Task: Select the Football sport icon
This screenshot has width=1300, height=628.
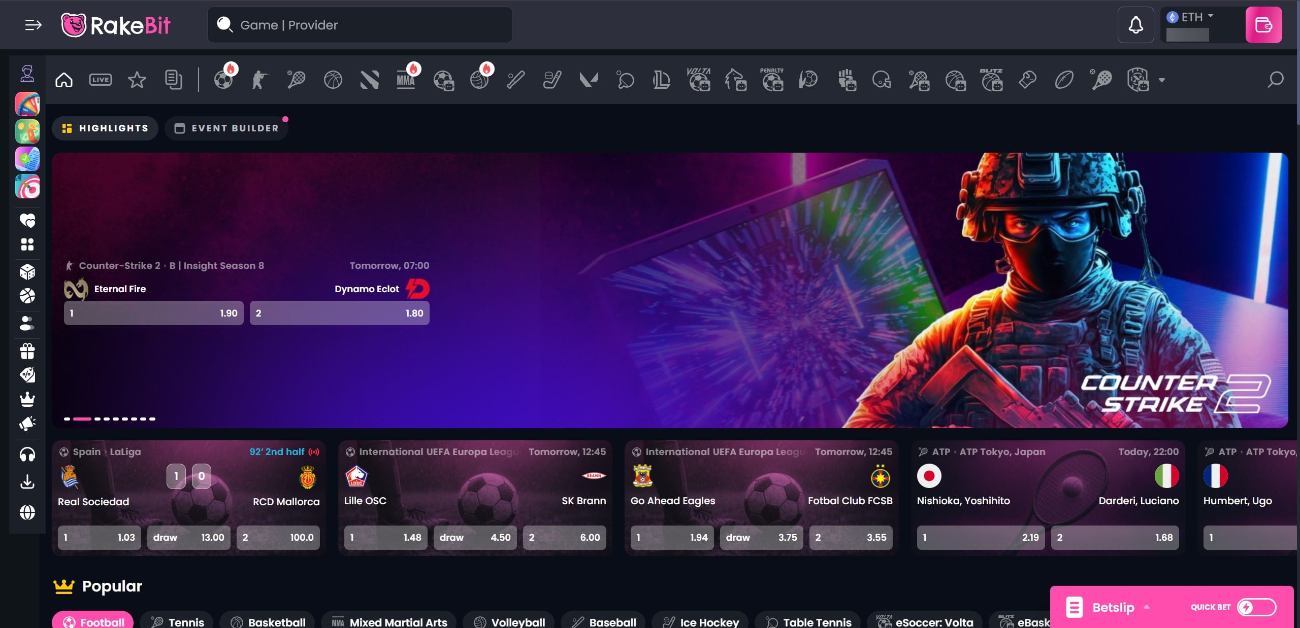Action: tap(224, 79)
